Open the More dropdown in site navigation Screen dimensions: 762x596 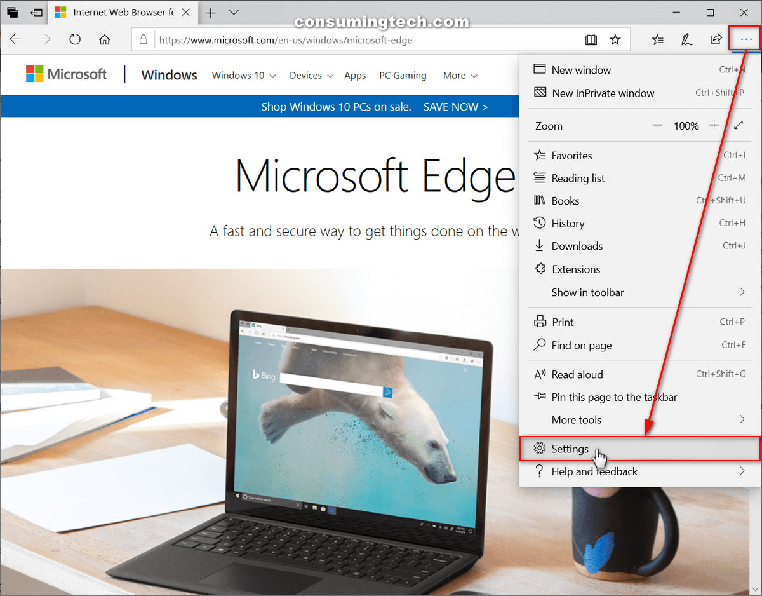coord(460,75)
